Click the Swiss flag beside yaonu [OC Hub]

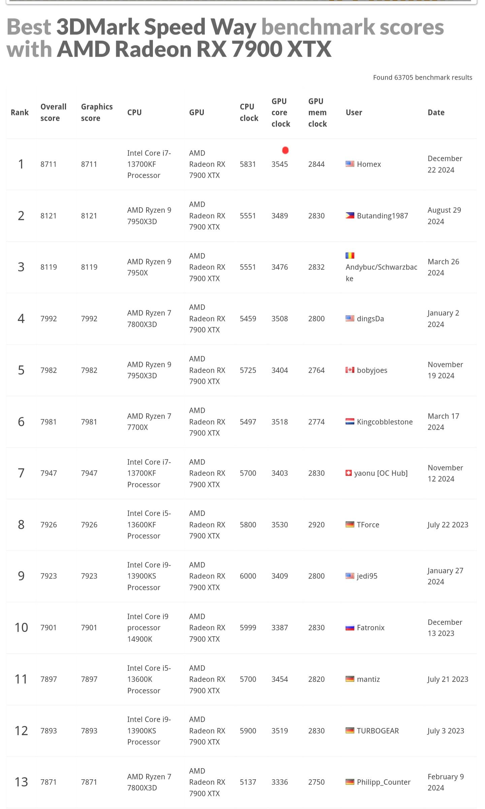[349, 473]
